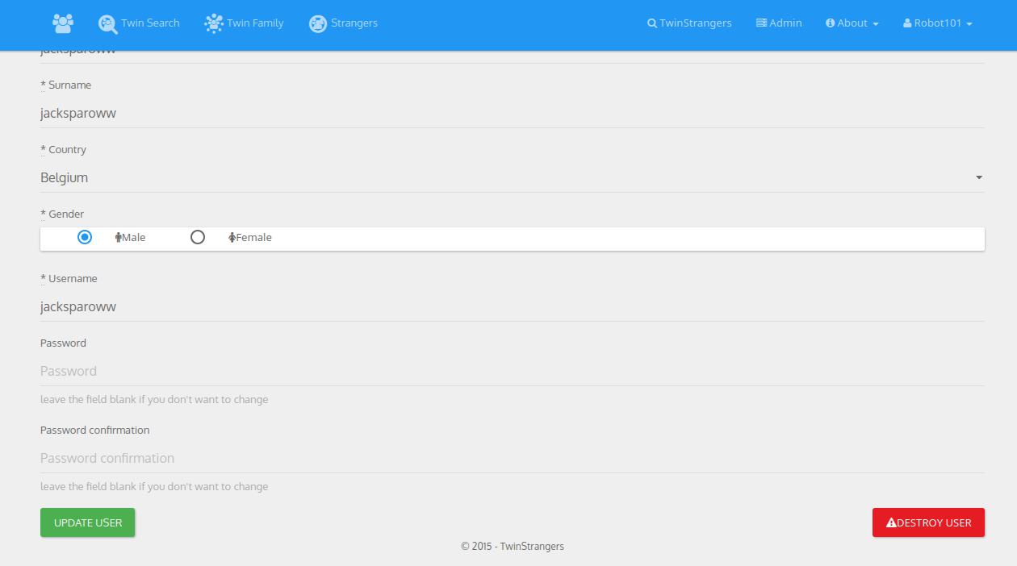Select the Female radio button
1017x566 pixels.
tap(198, 237)
